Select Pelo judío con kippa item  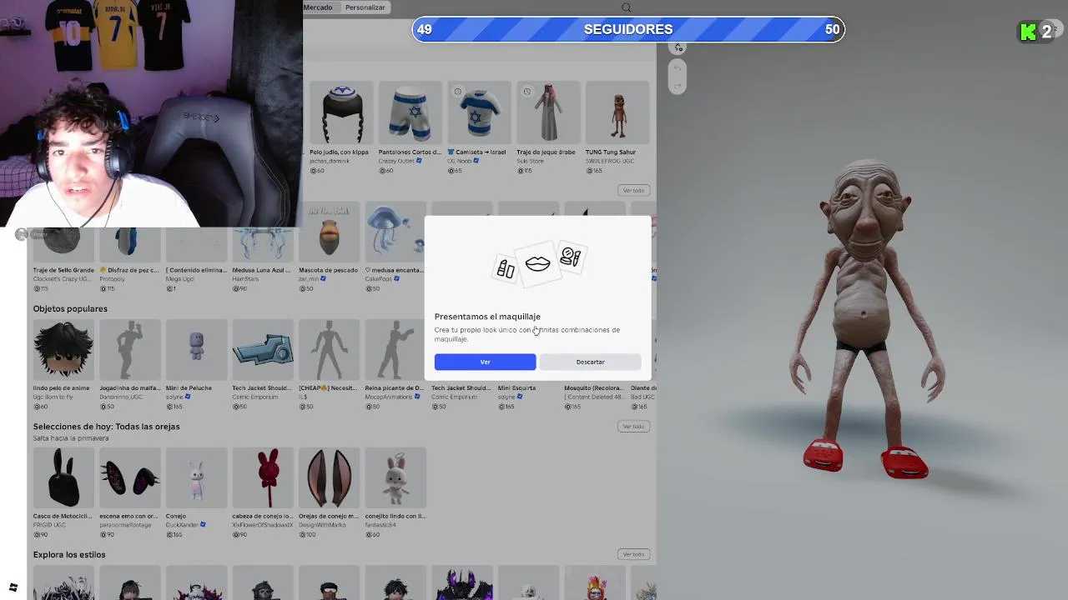tap(341, 112)
